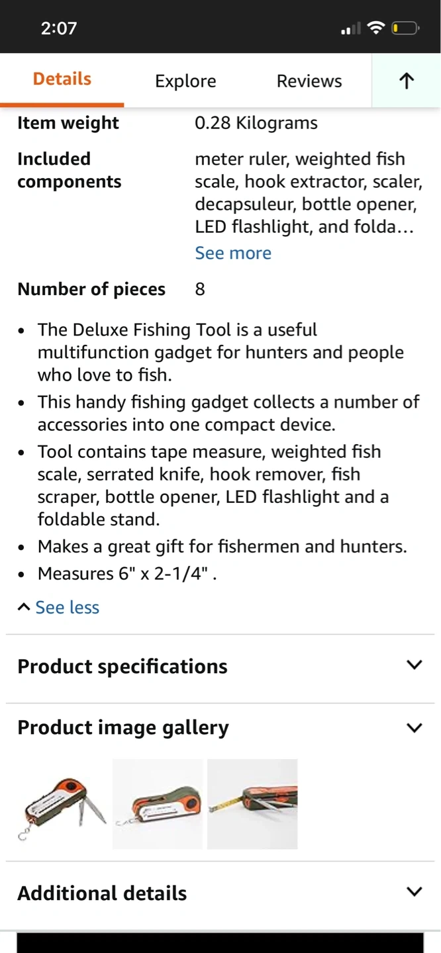
Task: Tap the Wi-Fi status icon
Action: pos(376,28)
